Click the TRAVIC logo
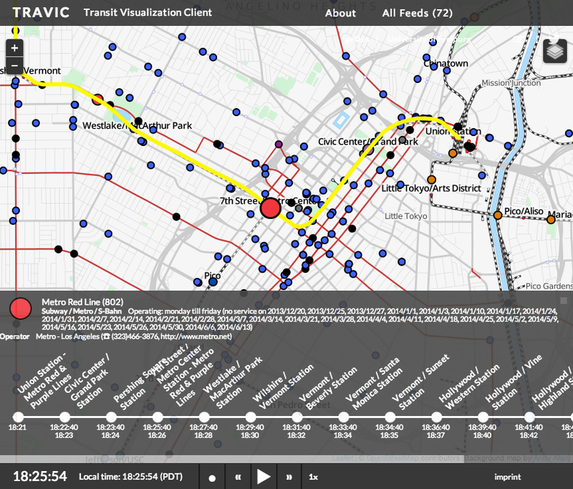This screenshot has height=489, width=573. pos(41,12)
